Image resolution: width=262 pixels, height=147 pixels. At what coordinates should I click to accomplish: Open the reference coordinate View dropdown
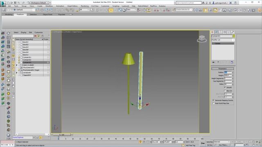(132, 10)
